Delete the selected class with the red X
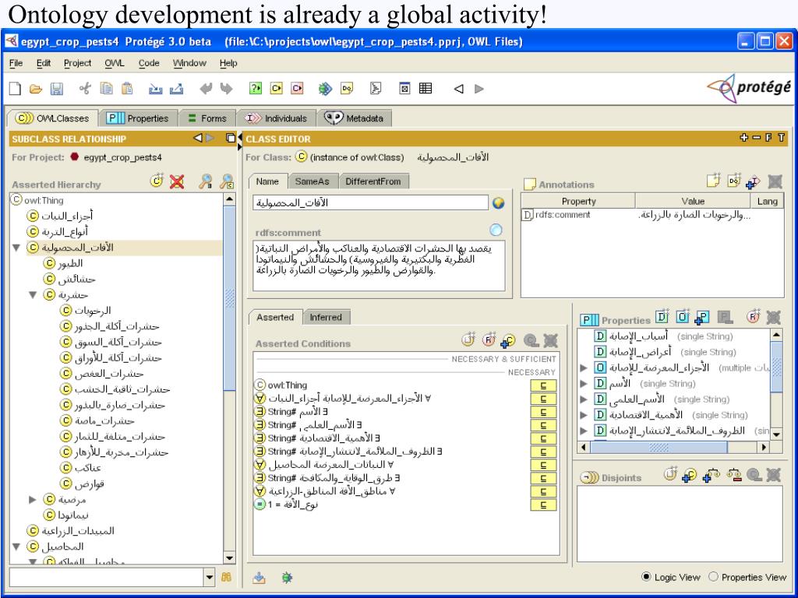 [x=177, y=181]
